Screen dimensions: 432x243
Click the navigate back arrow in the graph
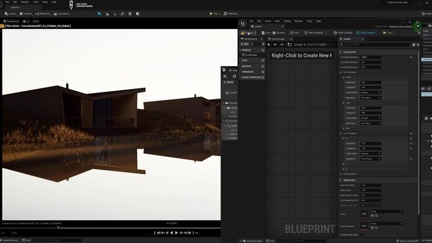pos(275,45)
